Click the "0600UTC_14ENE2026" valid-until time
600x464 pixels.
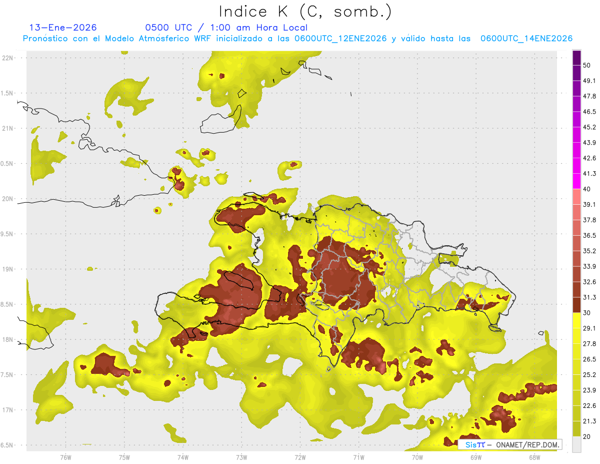point(526,39)
